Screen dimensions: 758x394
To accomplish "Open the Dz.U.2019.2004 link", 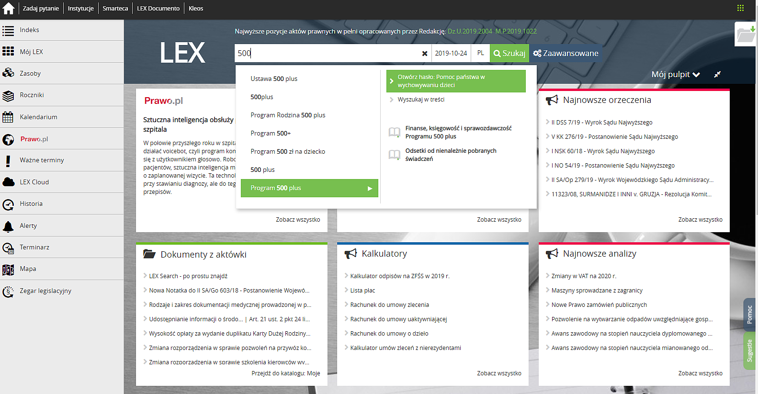I will click(x=470, y=31).
